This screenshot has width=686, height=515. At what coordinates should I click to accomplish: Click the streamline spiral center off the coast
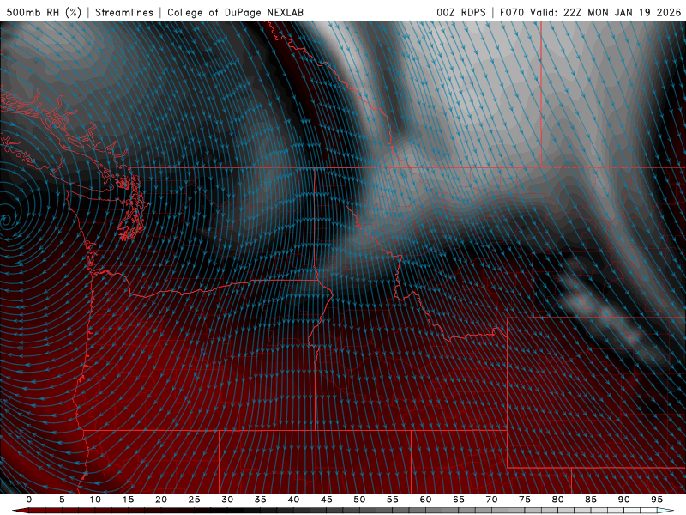[5, 220]
